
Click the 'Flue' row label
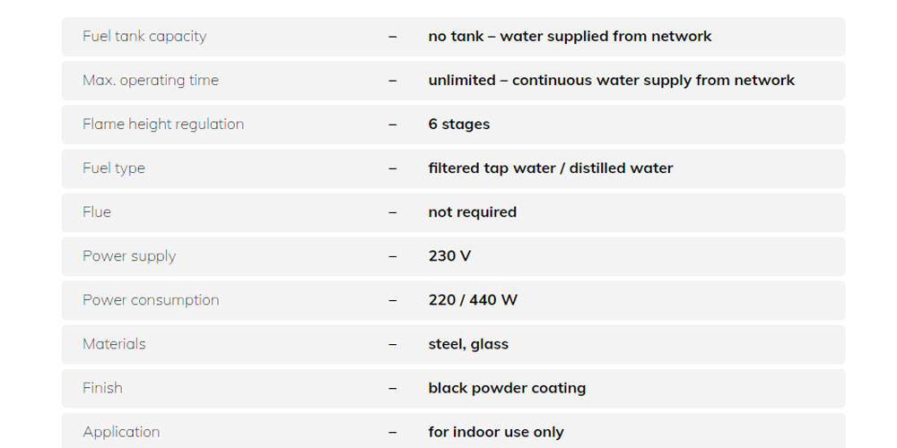97,212
